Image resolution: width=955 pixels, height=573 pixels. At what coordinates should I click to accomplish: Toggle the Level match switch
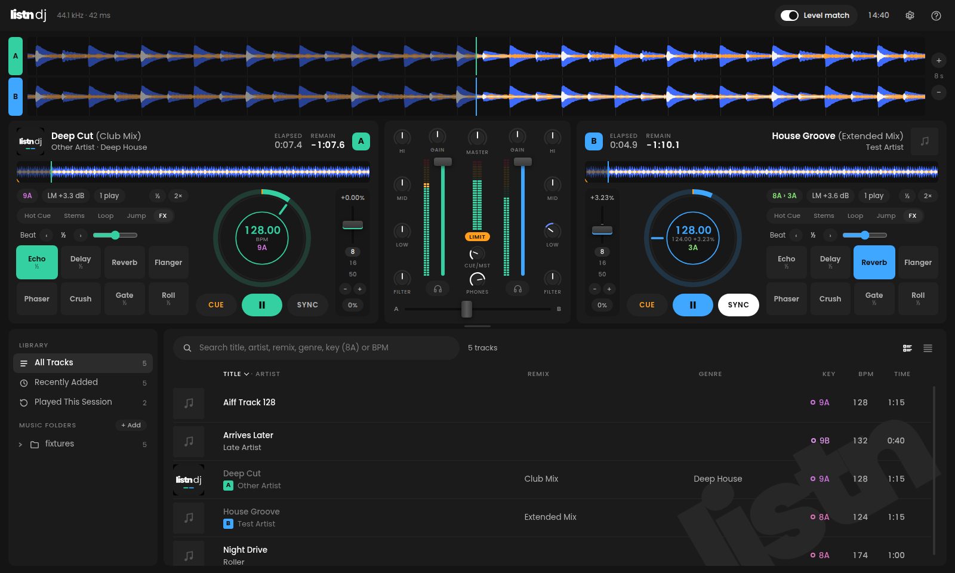coord(790,16)
